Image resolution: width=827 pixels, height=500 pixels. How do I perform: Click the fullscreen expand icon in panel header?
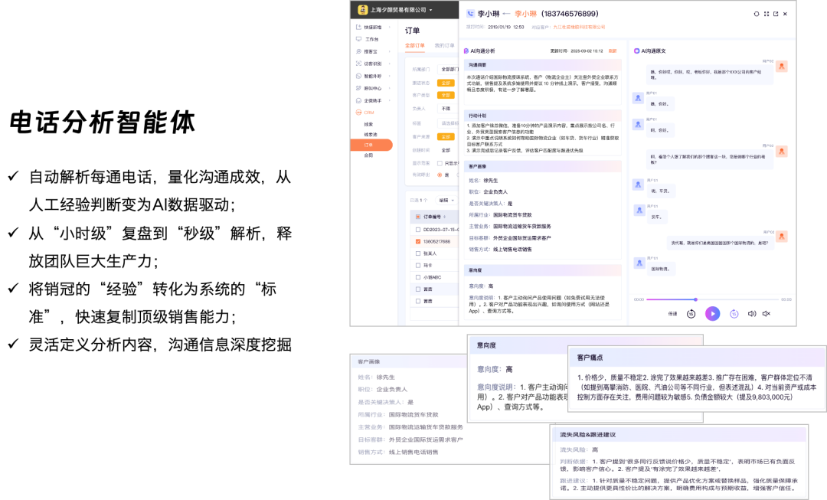point(767,15)
